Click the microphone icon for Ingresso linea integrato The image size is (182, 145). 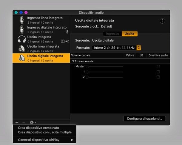(22, 20)
